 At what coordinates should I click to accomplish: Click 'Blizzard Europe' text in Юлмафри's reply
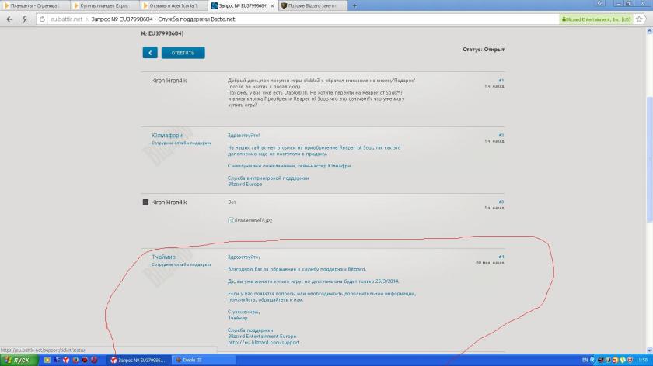coord(245,184)
